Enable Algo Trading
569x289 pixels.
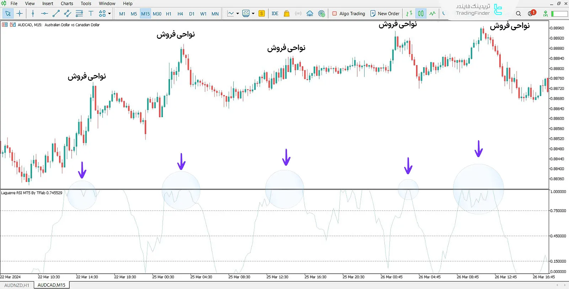click(x=349, y=14)
